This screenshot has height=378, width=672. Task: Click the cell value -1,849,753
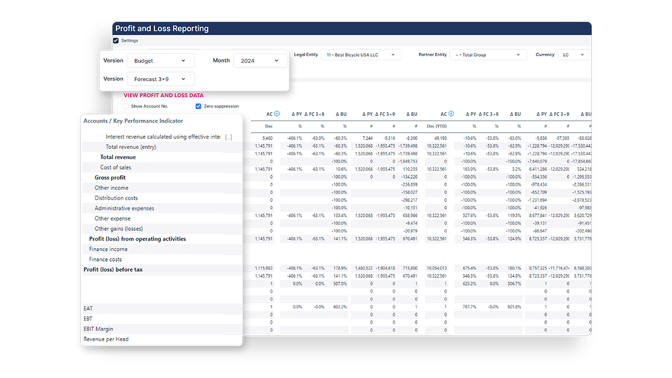[408, 161]
